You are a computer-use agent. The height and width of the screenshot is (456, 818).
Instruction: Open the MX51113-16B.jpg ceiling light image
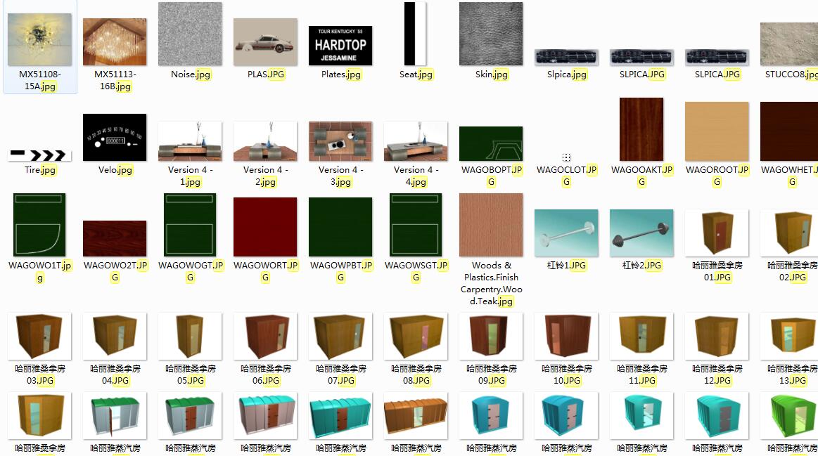(x=115, y=42)
